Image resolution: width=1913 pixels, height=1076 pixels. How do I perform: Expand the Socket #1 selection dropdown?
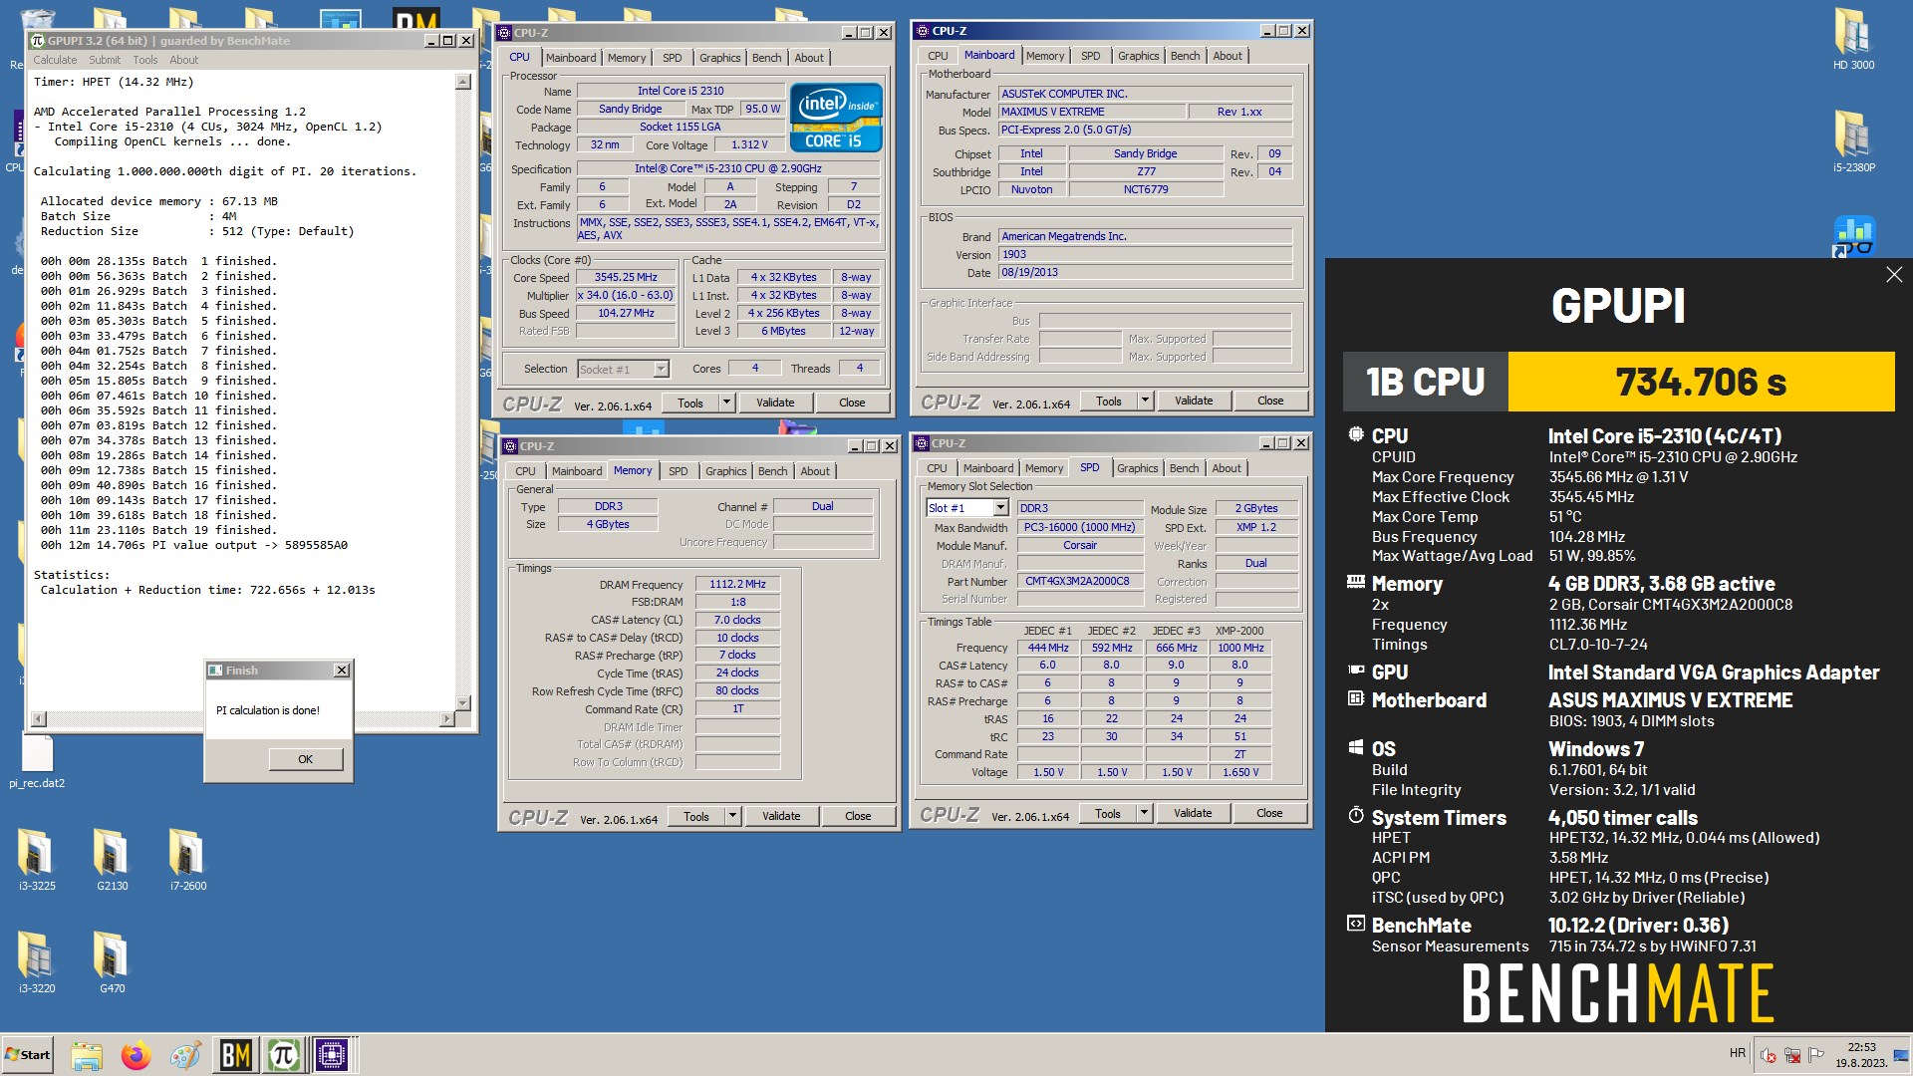coord(661,370)
